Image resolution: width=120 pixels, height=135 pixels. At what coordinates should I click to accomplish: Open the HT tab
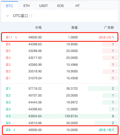[x=78, y=6]
